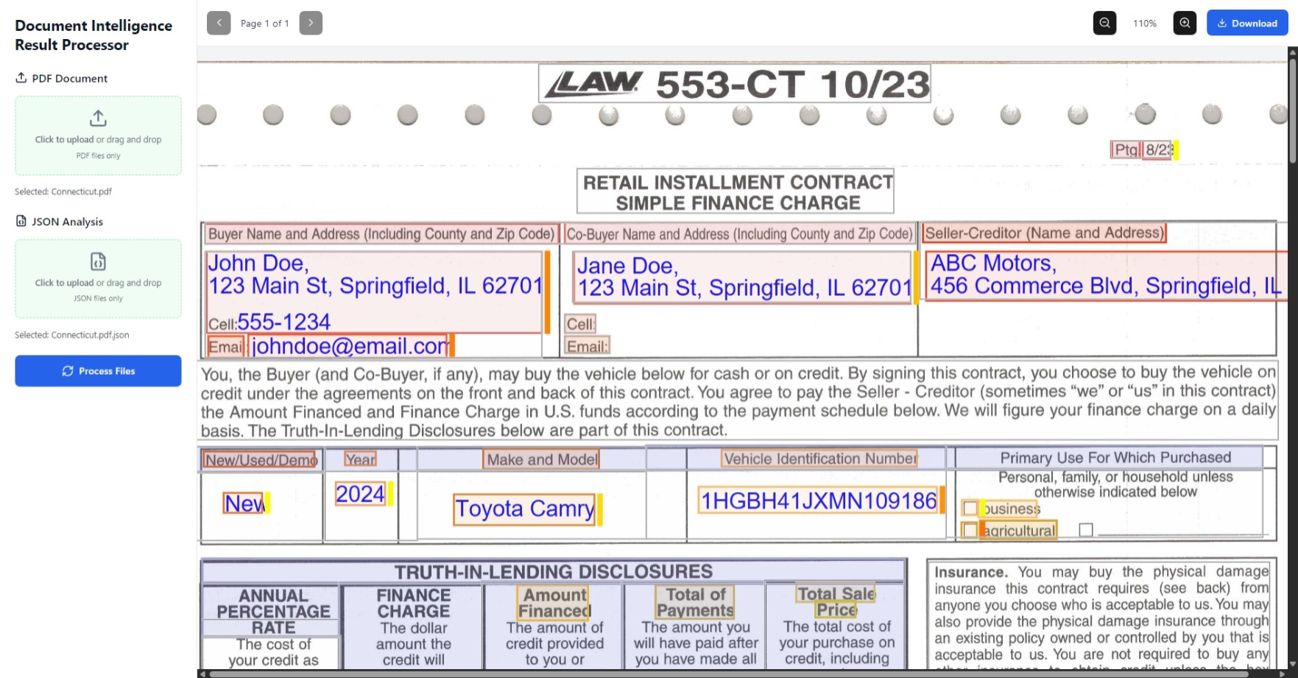Viewport: 1298px width, 678px height.
Task: Select the 'New' vehicle condition value
Action: 244,504
